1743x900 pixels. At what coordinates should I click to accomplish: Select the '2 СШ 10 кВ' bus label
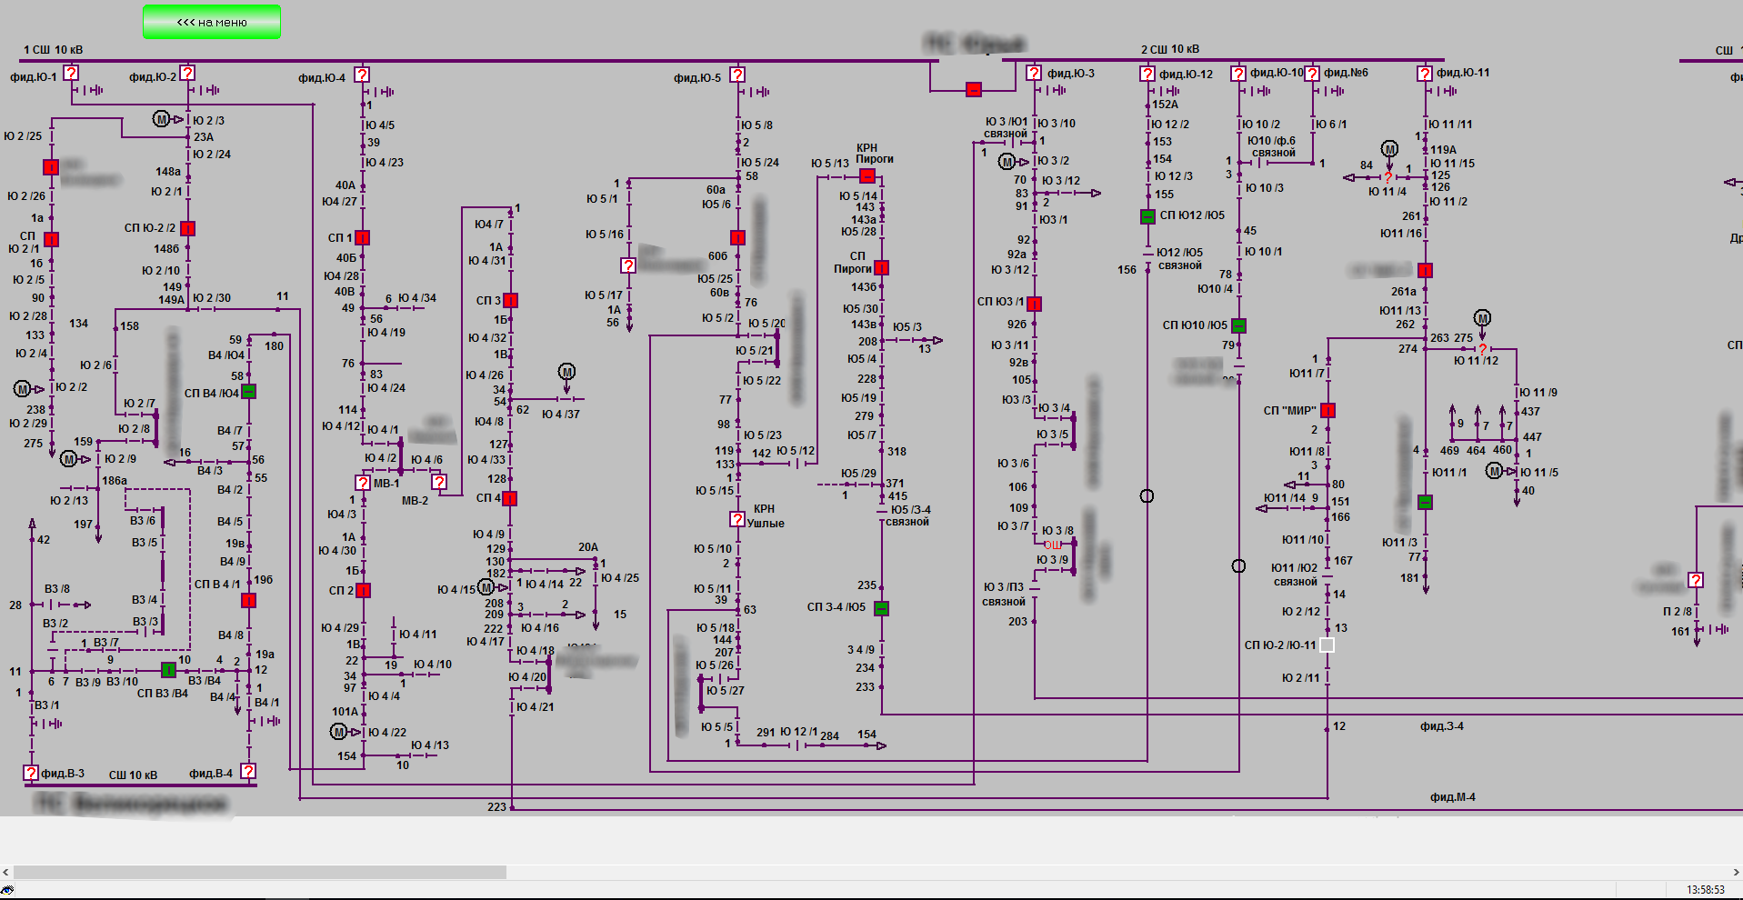click(1170, 49)
